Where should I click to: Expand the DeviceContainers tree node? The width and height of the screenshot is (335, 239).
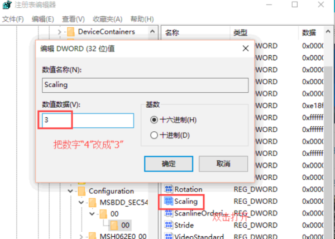(60, 31)
